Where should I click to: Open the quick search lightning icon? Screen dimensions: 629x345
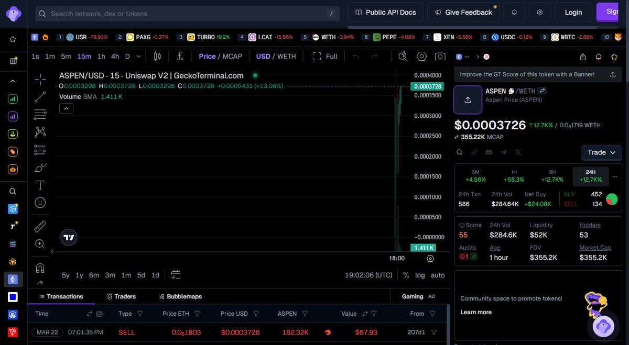(403, 56)
